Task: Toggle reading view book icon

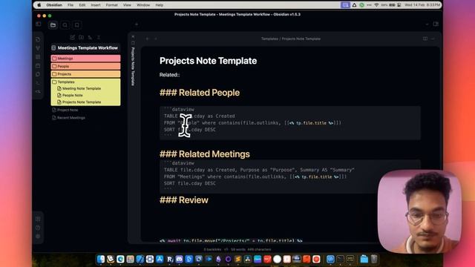Action: point(425,39)
